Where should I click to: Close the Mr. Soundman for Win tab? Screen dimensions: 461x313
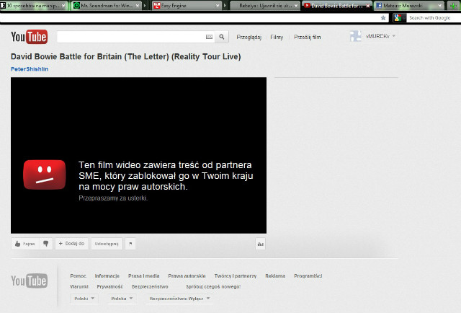coord(138,6)
